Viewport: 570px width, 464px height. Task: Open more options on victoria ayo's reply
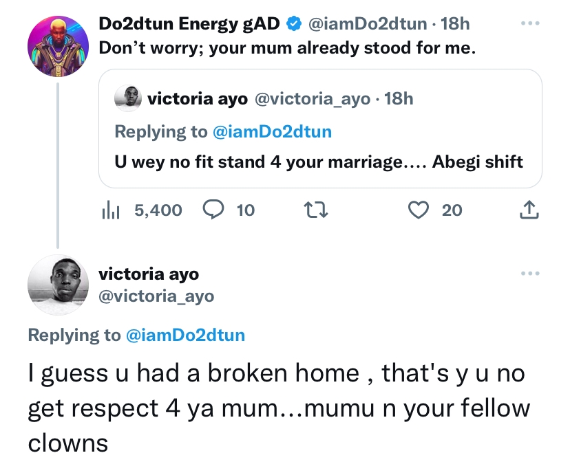point(529,274)
